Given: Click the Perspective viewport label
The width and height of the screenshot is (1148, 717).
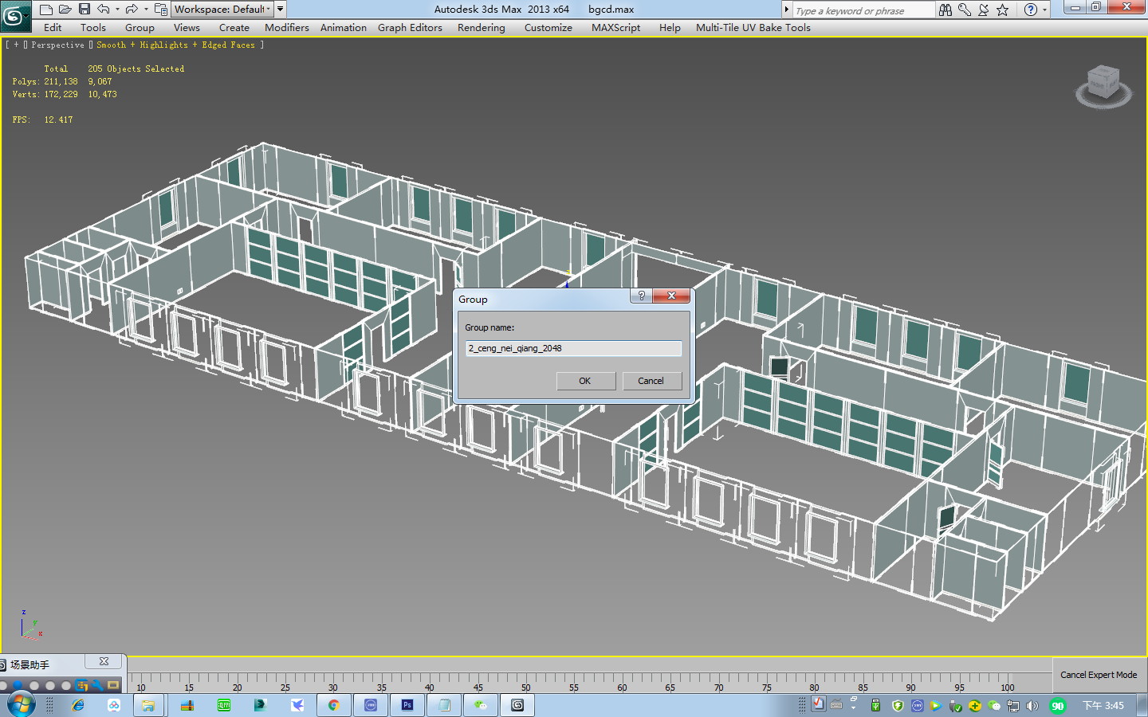Looking at the screenshot, I should [57, 45].
